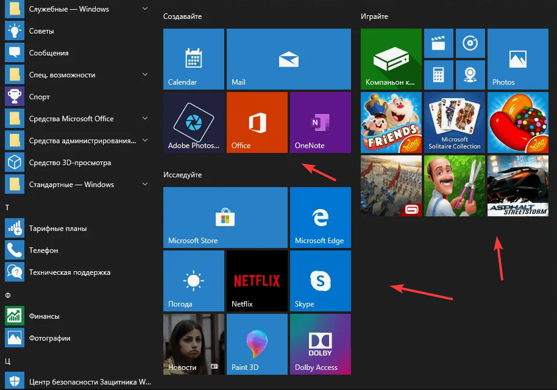The width and height of the screenshot is (557, 390).
Task: Click the Спорт trophy icon
Action: click(15, 97)
